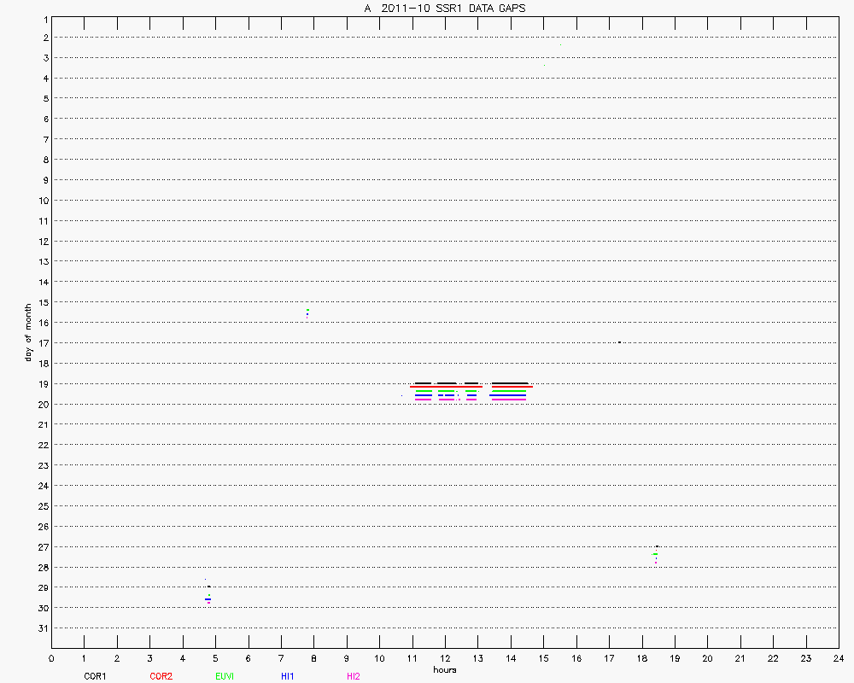Screen dimensions: 854x683
Task: Click hour 0 tick label on the x-axis
Action: pyautogui.click(x=51, y=658)
